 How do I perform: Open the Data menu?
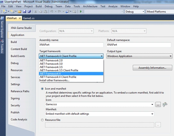(68, 6)
